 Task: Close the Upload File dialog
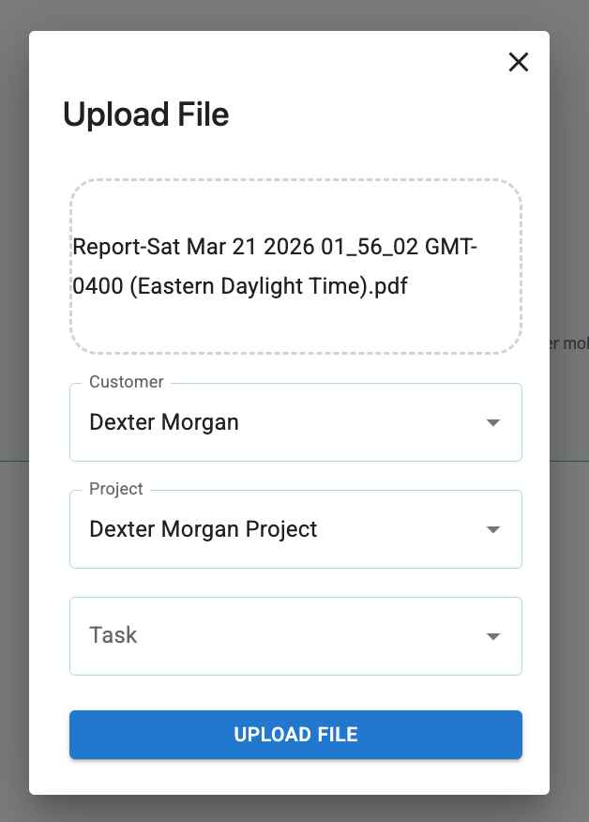pos(519,62)
